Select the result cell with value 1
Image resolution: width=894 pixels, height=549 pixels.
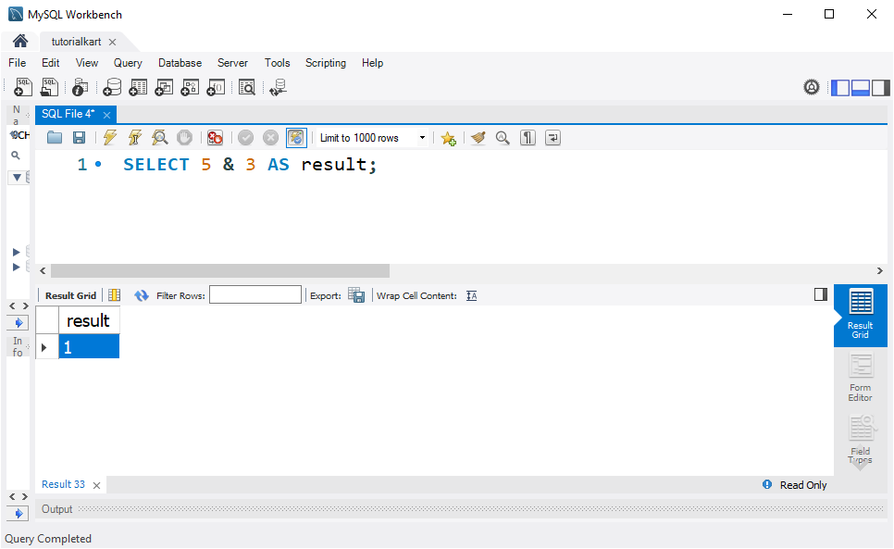(89, 346)
